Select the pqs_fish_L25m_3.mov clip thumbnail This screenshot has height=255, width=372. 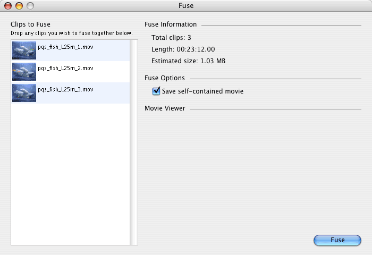point(24,93)
